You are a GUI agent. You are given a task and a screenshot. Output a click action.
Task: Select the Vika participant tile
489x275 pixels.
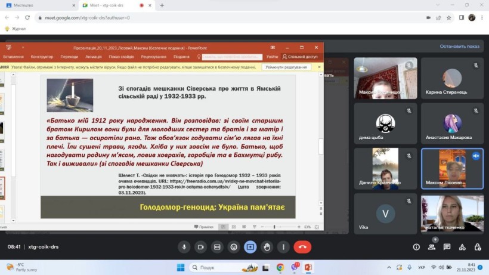385,214
